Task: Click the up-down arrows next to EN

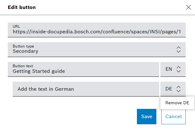Action: [x=178, y=69]
